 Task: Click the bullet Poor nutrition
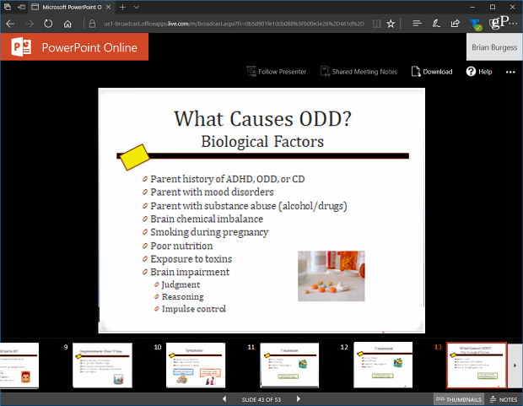click(181, 246)
